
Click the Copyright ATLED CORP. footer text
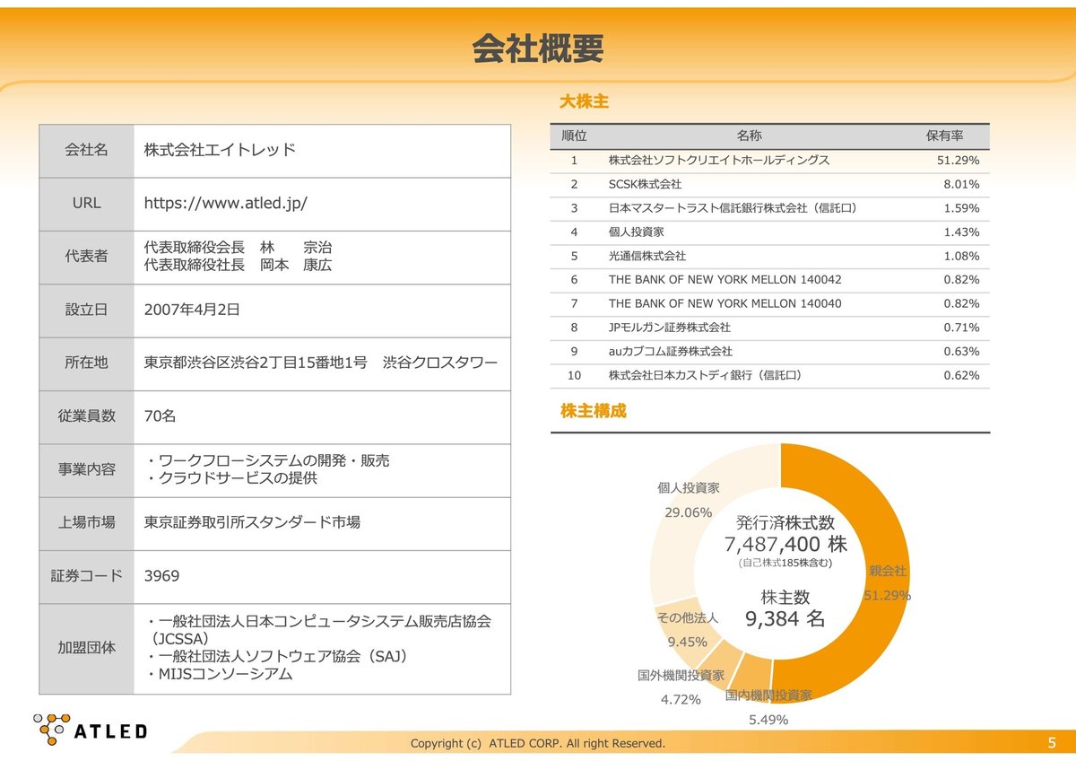[538, 744]
